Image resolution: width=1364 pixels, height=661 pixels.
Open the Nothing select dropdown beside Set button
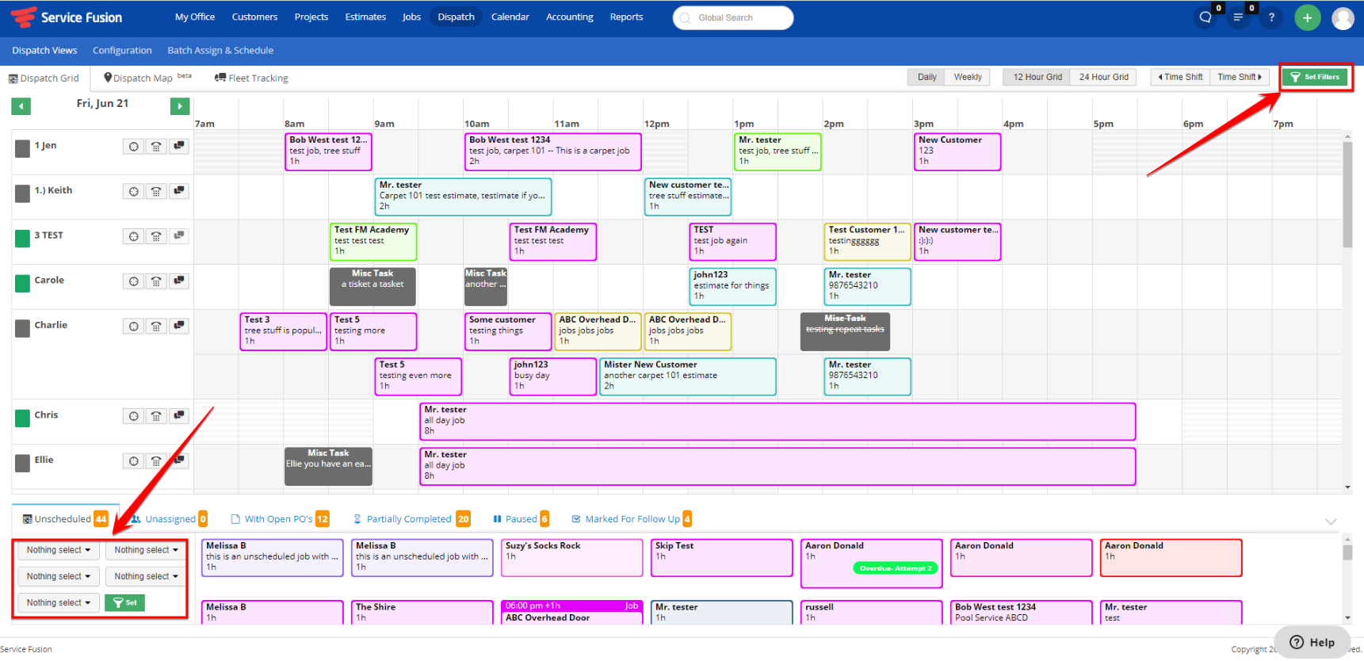click(59, 603)
